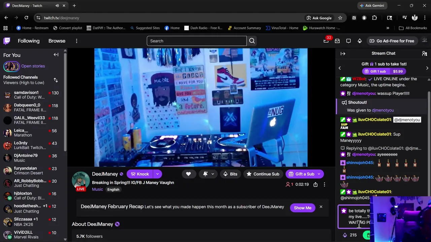Click Show Me recap button
This screenshot has width=431, height=242.
pos(302,208)
